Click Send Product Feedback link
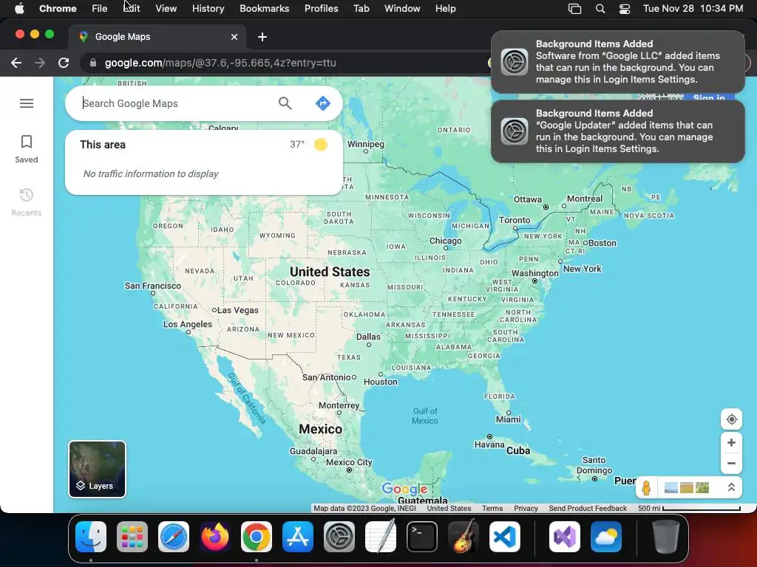Viewport: 757px width, 567px height. pyautogui.click(x=588, y=508)
